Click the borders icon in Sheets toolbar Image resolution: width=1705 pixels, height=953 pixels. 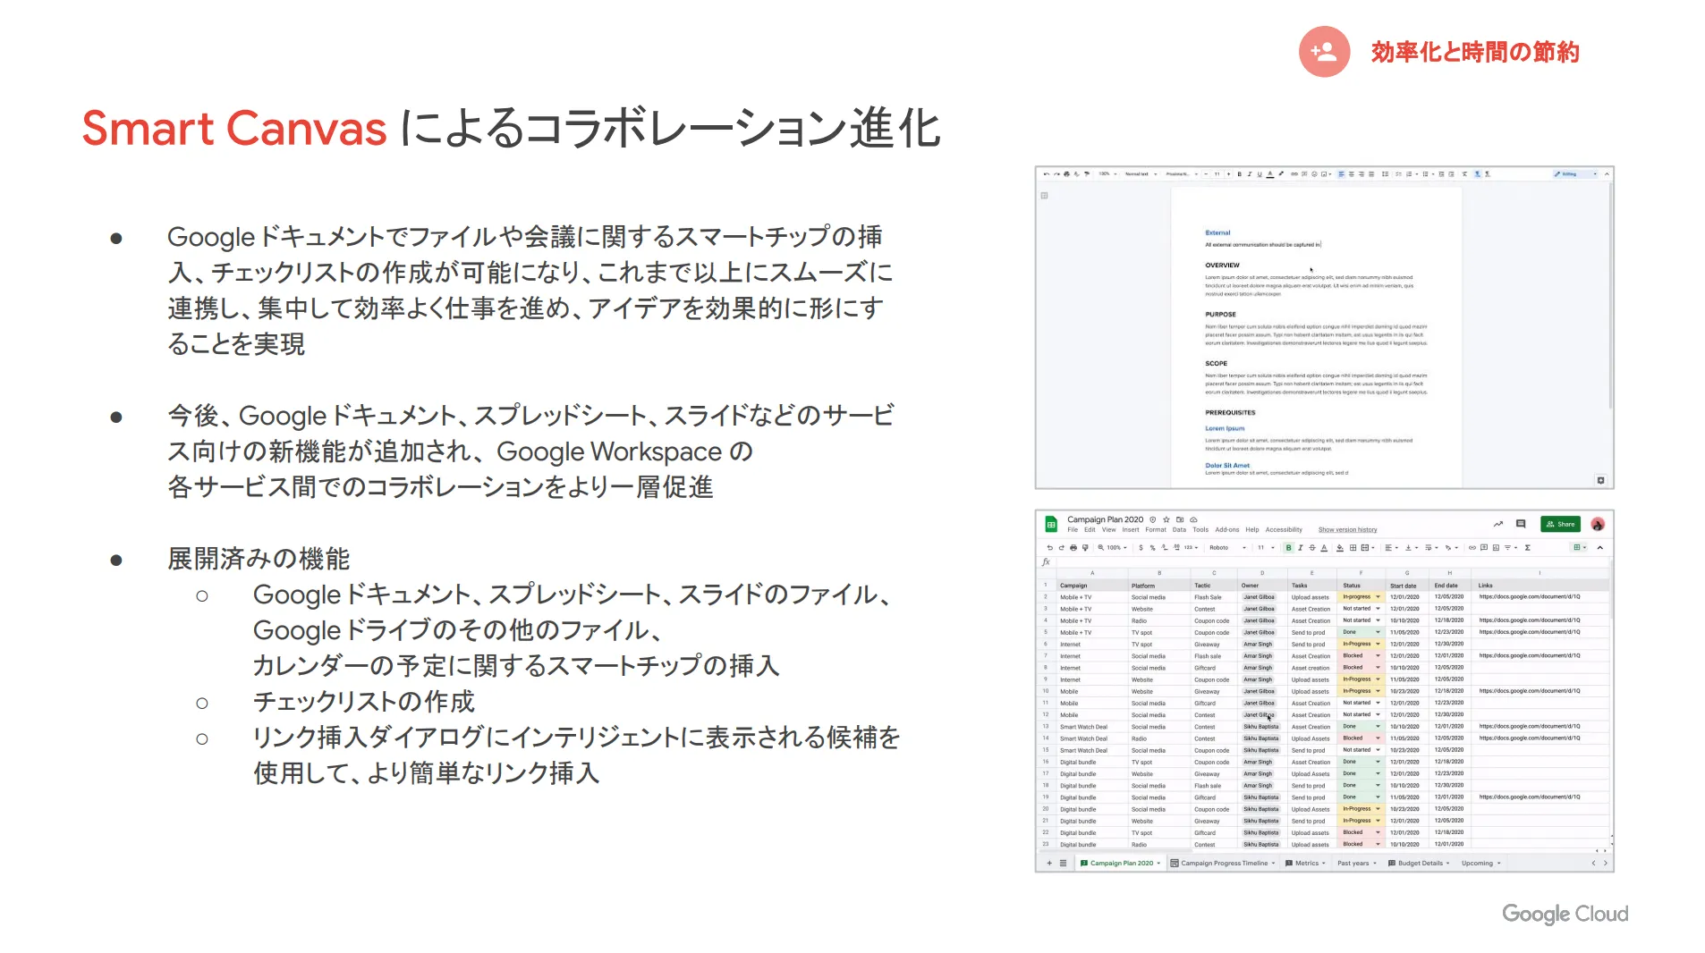pyautogui.click(x=1353, y=547)
